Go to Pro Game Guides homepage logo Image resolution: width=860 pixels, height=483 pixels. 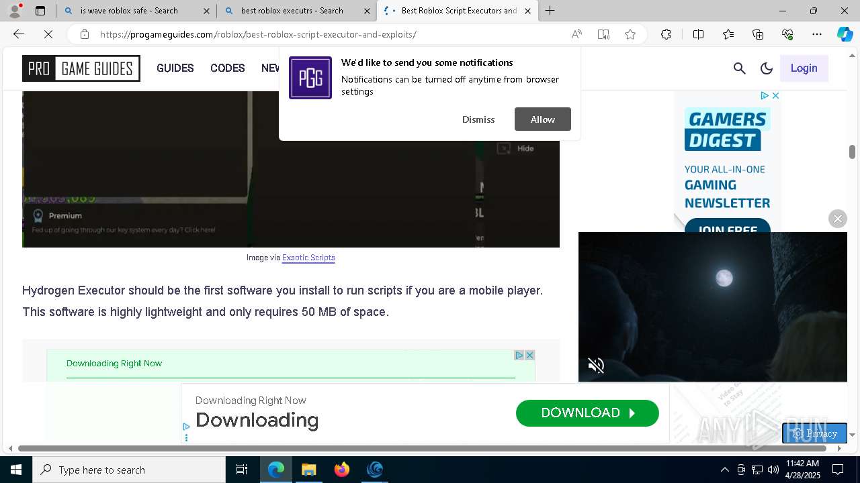[x=81, y=68]
